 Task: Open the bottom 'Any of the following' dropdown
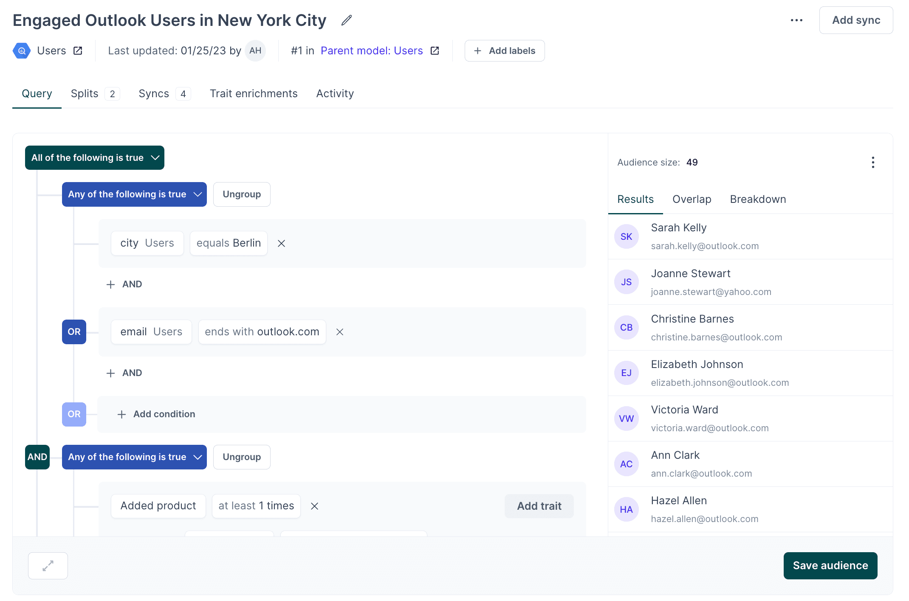coord(134,457)
